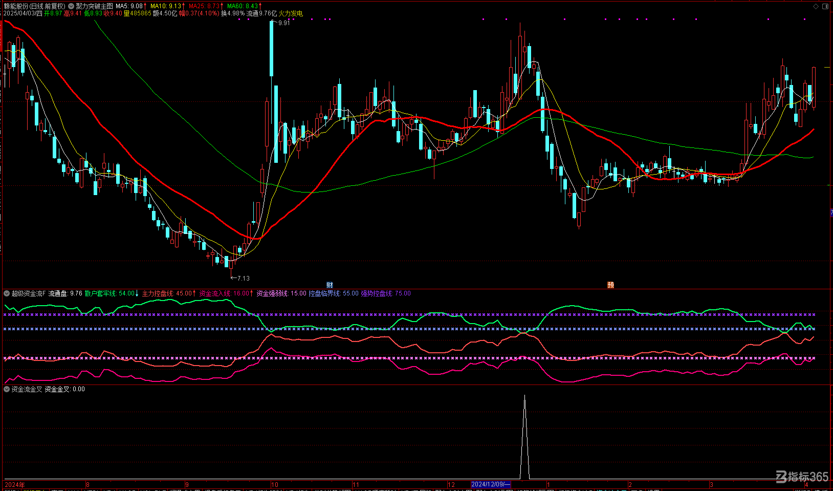
Task: Click month 12 on the time axis
Action: 451,484
